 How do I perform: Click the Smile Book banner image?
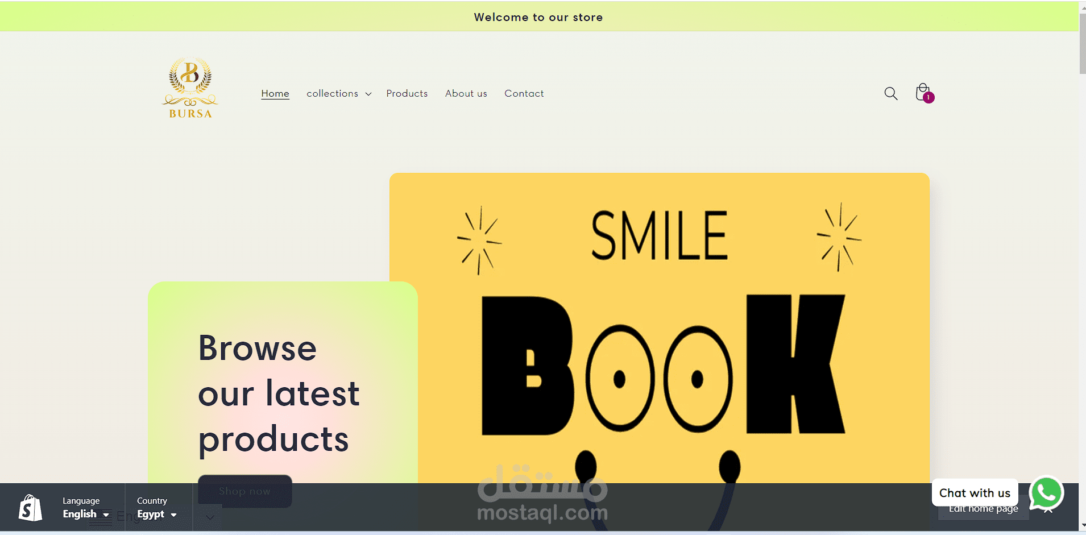(x=660, y=328)
